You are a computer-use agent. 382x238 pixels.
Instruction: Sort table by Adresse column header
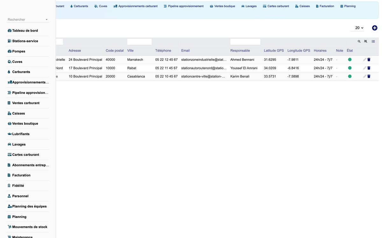tap(75, 50)
